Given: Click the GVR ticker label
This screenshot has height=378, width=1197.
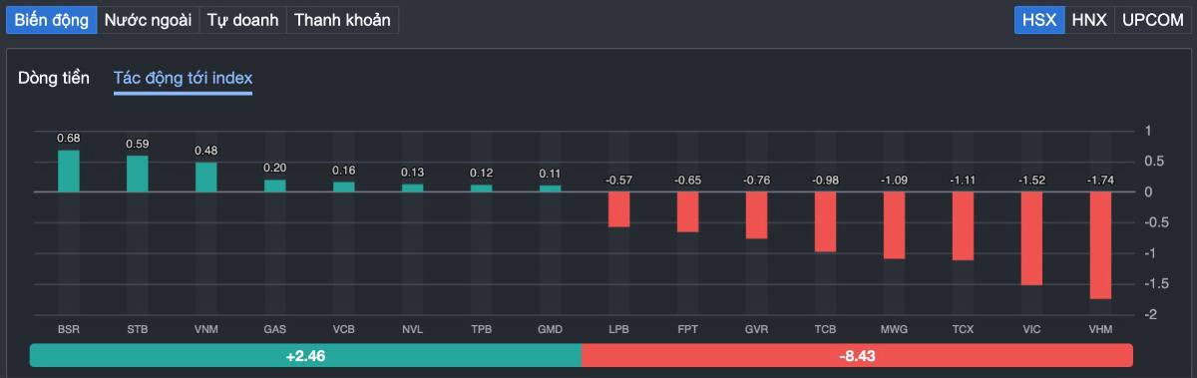Looking at the screenshot, I should pos(757,329).
